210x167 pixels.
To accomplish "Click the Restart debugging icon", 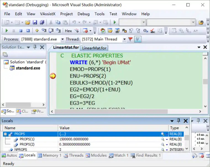I will click(x=28, y=31).
